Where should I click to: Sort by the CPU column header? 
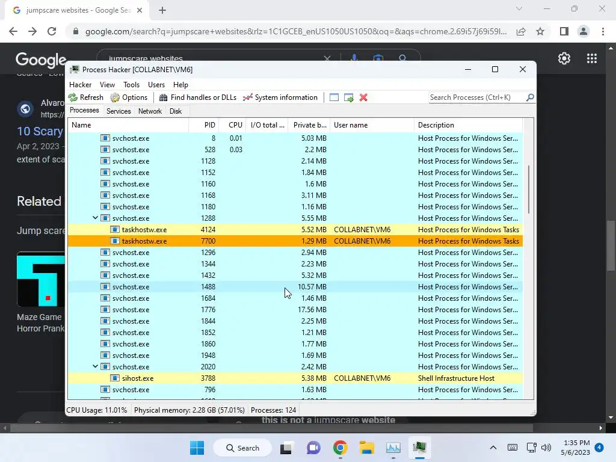[x=233, y=125]
